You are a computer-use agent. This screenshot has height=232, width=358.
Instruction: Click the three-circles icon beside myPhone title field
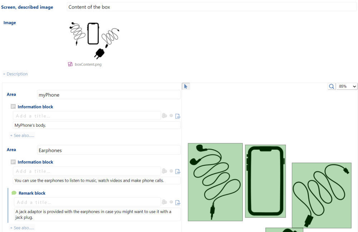click(x=164, y=116)
